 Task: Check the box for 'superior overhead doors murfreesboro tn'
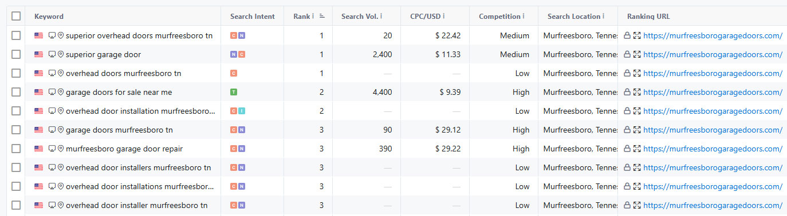[x=16, y=35]
